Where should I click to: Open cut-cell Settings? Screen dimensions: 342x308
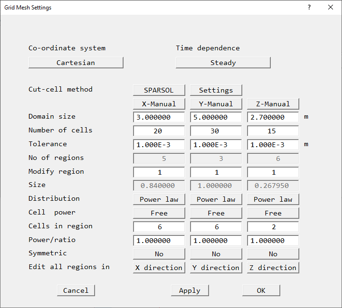[216, 90]
